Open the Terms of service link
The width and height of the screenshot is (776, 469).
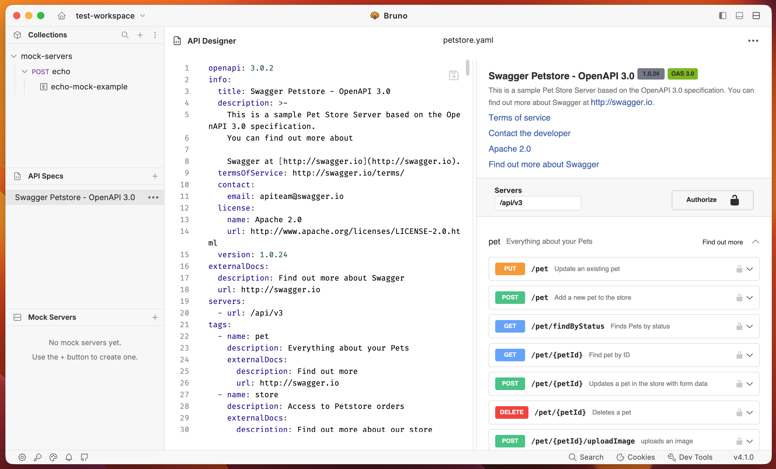point(519,118)
